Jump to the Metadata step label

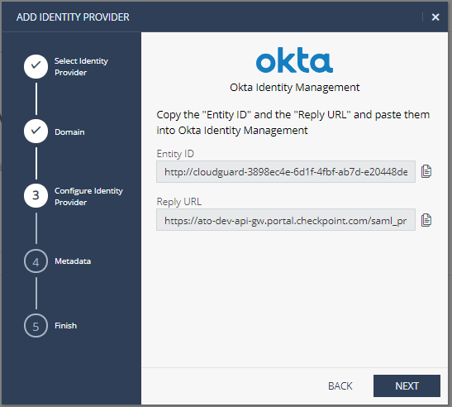point(73,261)
